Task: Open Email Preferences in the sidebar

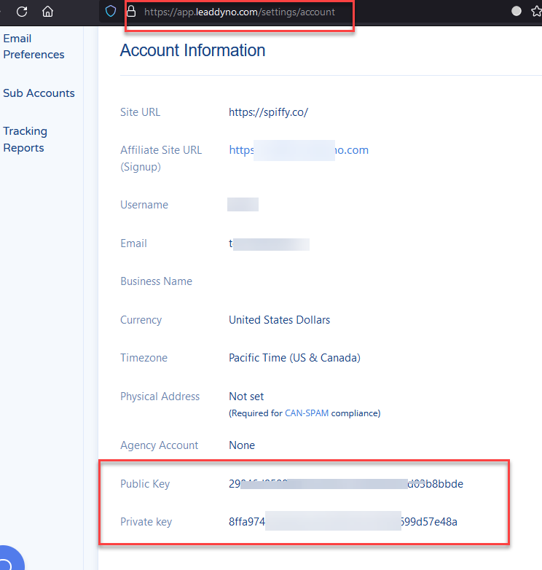Action: 34,47
